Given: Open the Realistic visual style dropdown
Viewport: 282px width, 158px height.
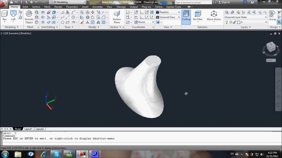Looking at the screenshot, I should (x=168, y=12).
